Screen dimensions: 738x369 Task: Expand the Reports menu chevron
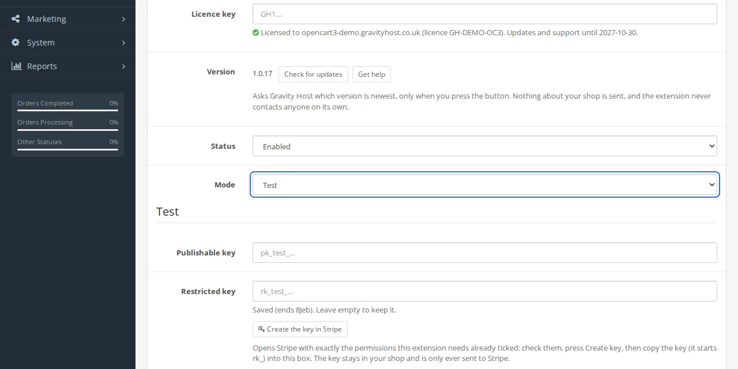click(123, 66)
